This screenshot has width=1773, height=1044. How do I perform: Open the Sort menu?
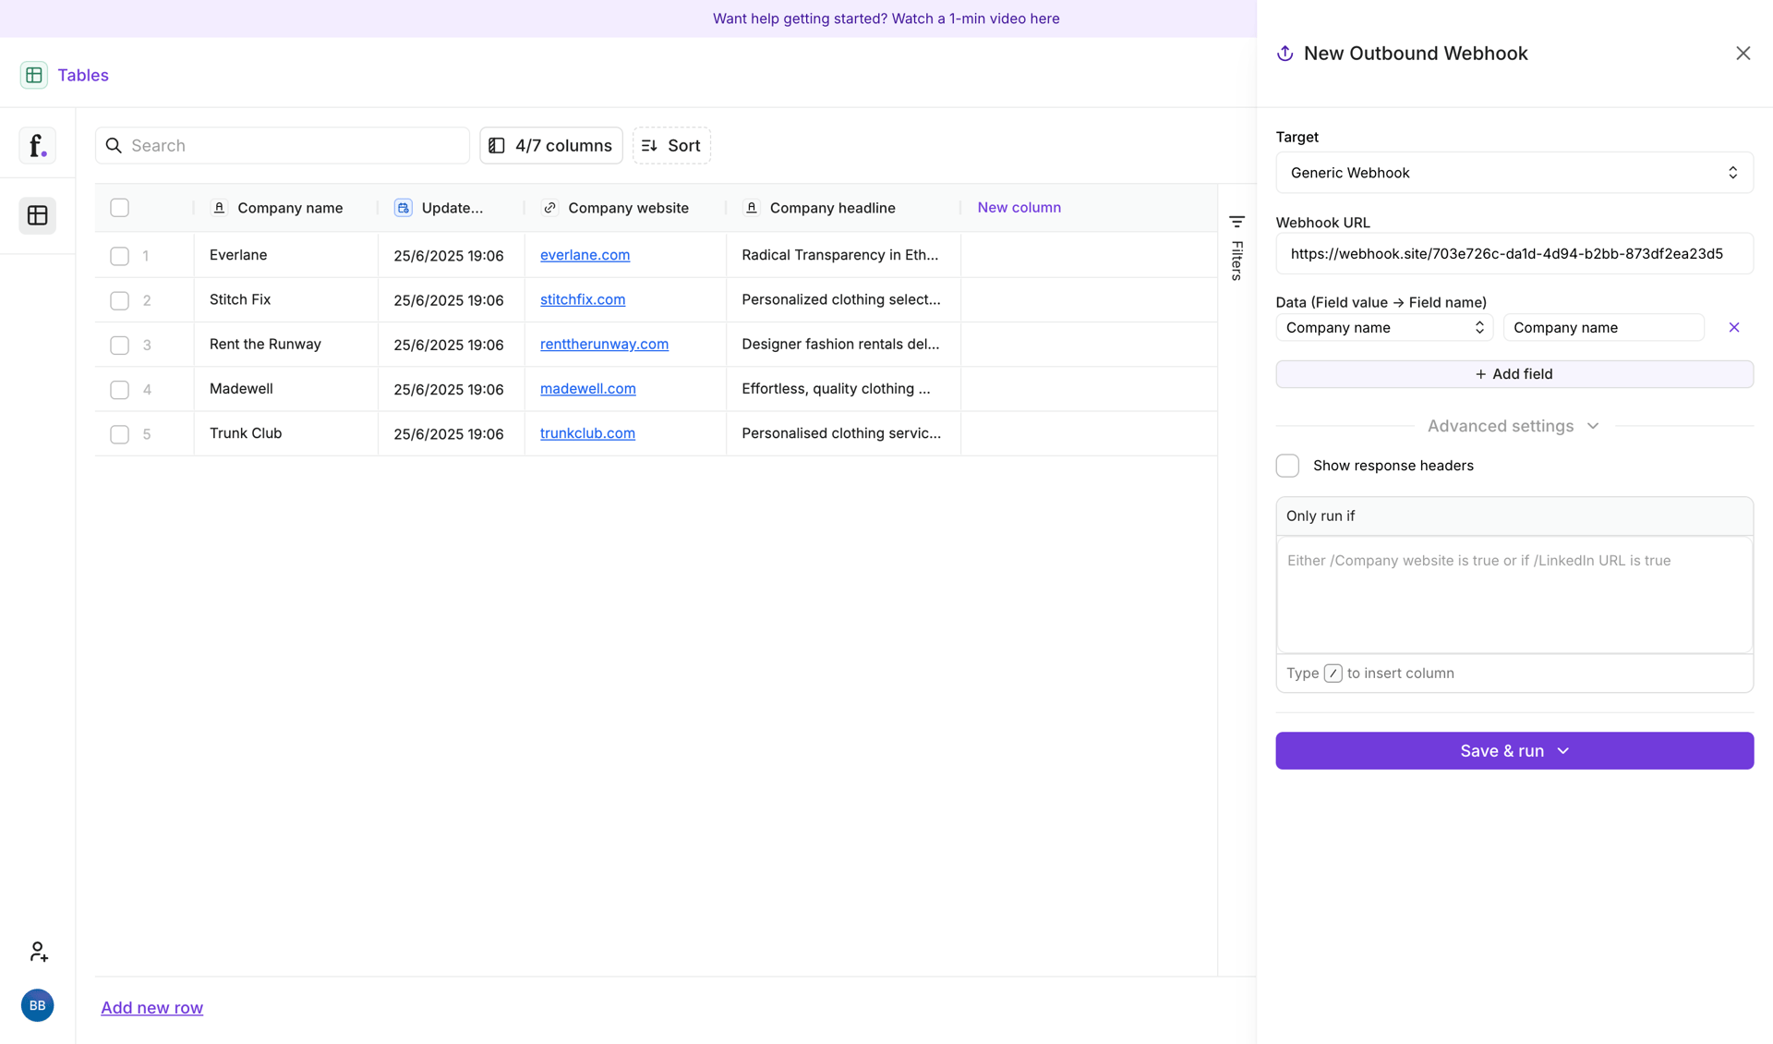671,145
